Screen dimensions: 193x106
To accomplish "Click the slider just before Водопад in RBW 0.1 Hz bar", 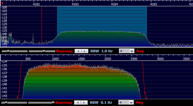I will [x=41, y=102].
